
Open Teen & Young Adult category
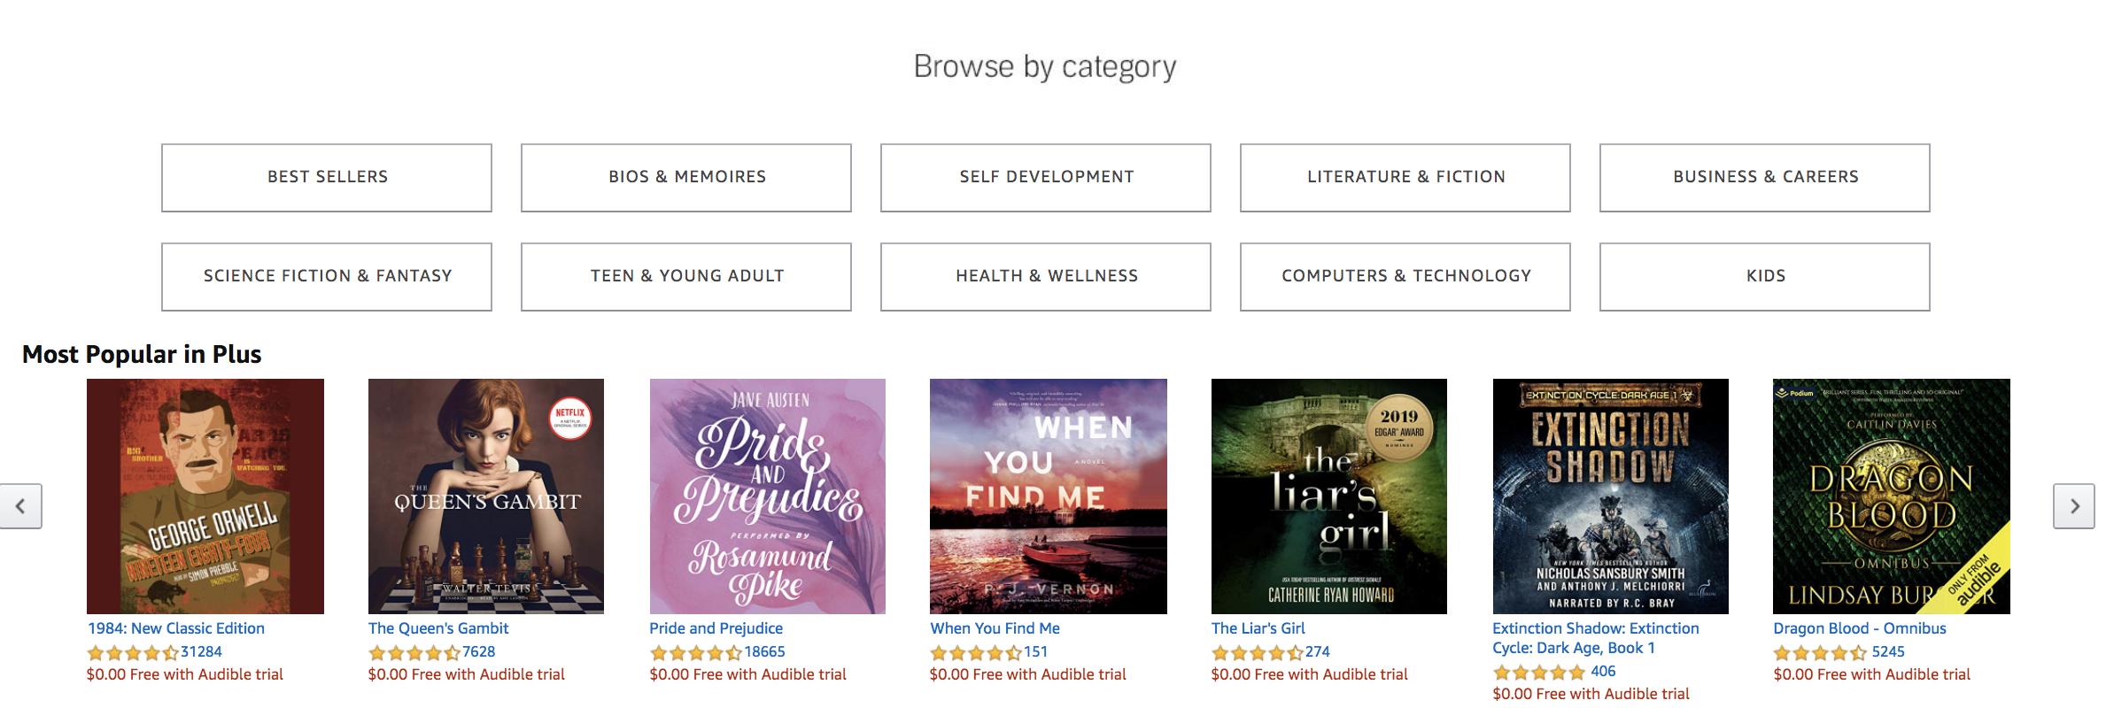point(686,277)
